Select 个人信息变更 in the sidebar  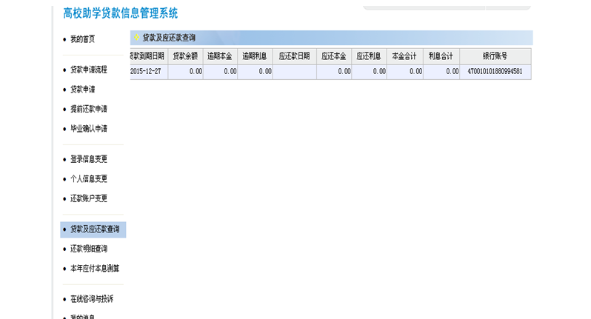tap(88, 179)
